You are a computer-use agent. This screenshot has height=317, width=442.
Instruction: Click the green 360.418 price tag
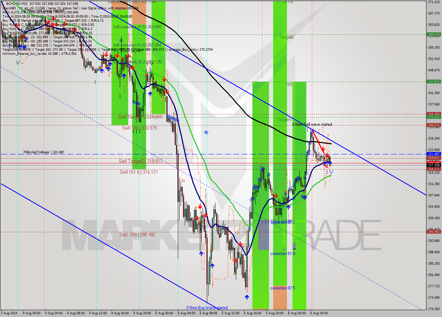pyautogui.click(x=434, y=34)
